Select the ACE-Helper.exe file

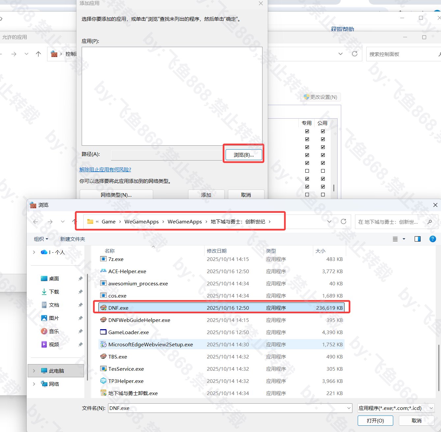(127, 271)
